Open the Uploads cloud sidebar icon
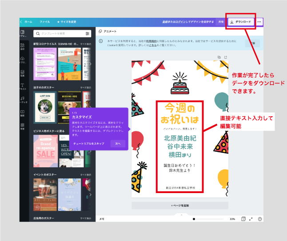 pos(22,59)
